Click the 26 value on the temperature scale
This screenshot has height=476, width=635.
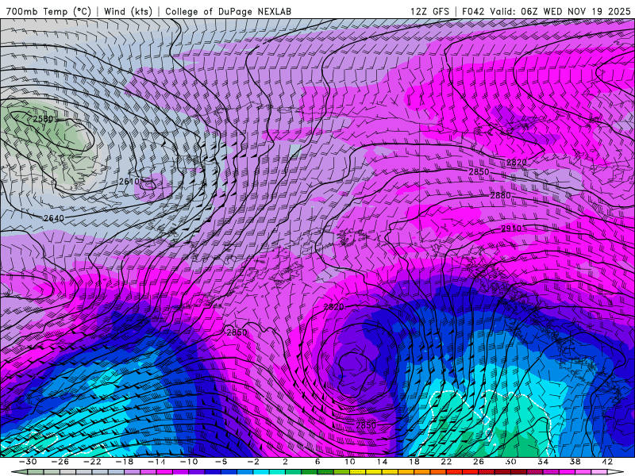pyautogui.click(x=479, y=462)
